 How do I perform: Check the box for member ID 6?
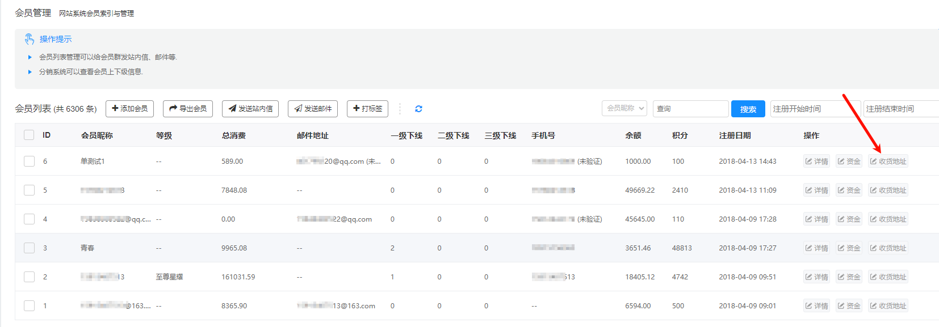click(x=29, y=162)
